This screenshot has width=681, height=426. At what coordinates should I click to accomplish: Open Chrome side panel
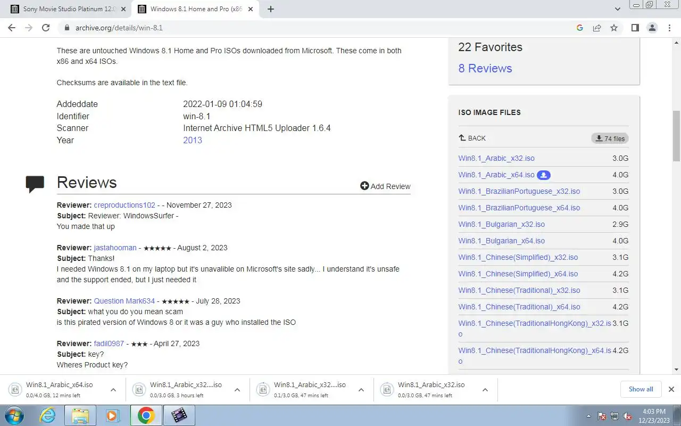coord(635,28)
